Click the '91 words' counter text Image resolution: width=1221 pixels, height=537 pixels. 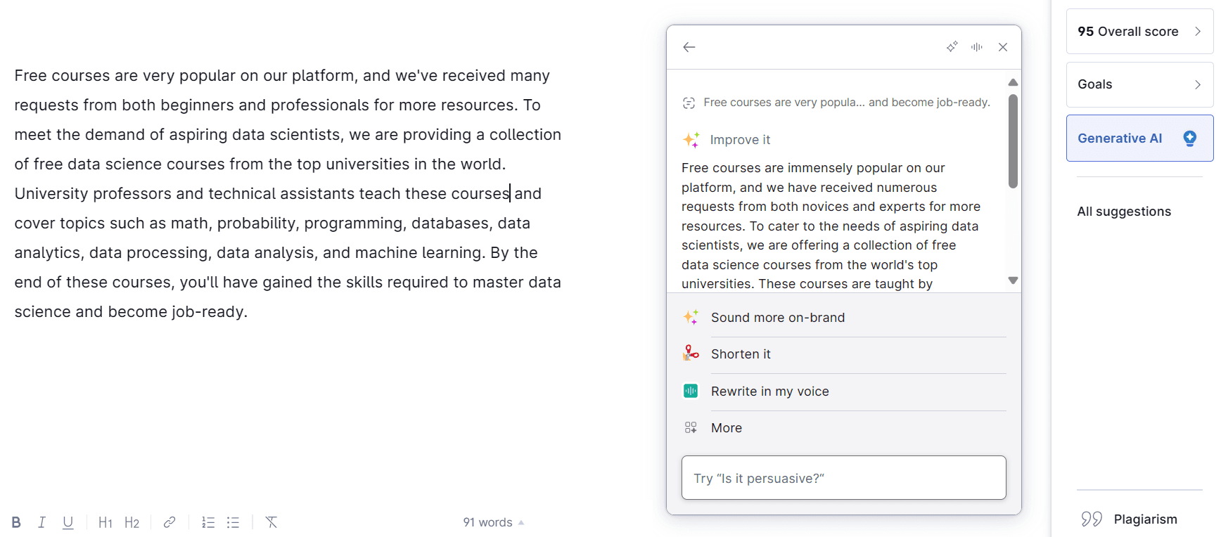point(487,522)
